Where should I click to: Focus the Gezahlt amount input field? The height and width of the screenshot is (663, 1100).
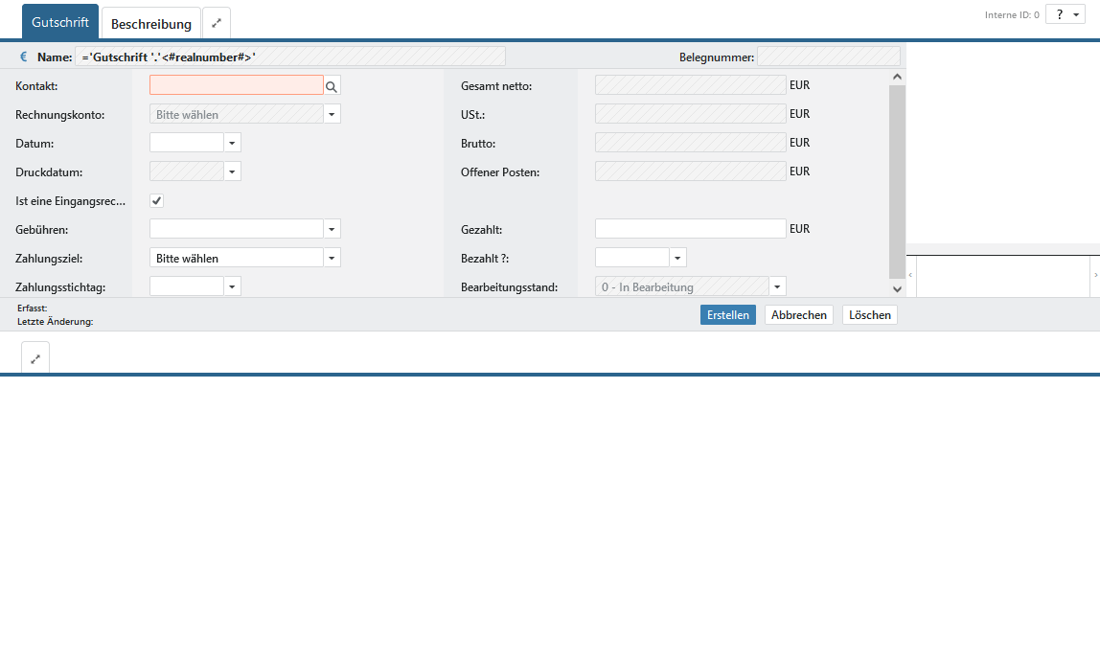coord(690,229)
